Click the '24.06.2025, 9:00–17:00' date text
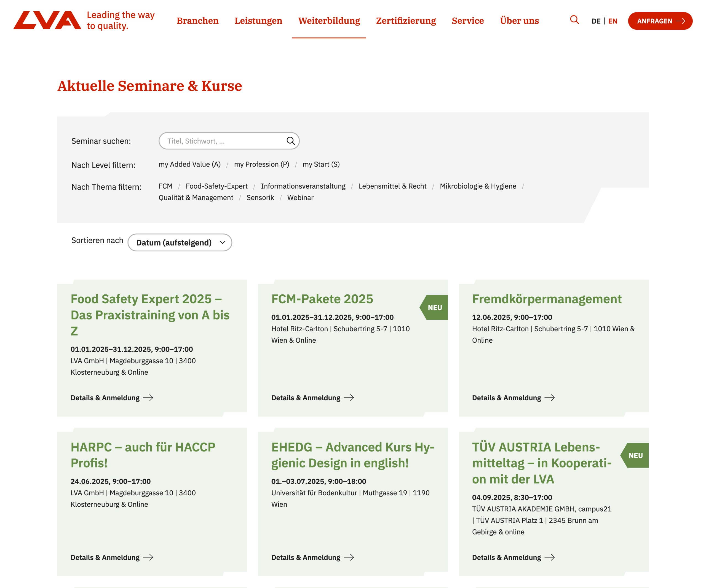The image size is (706, 588). 111,481
